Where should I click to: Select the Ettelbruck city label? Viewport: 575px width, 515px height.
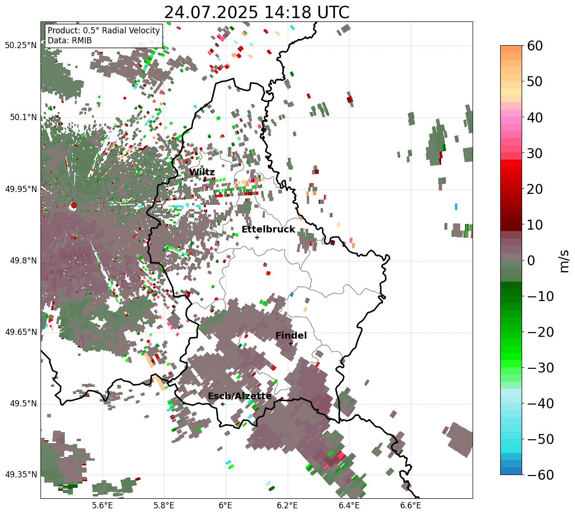click(268, 230)
